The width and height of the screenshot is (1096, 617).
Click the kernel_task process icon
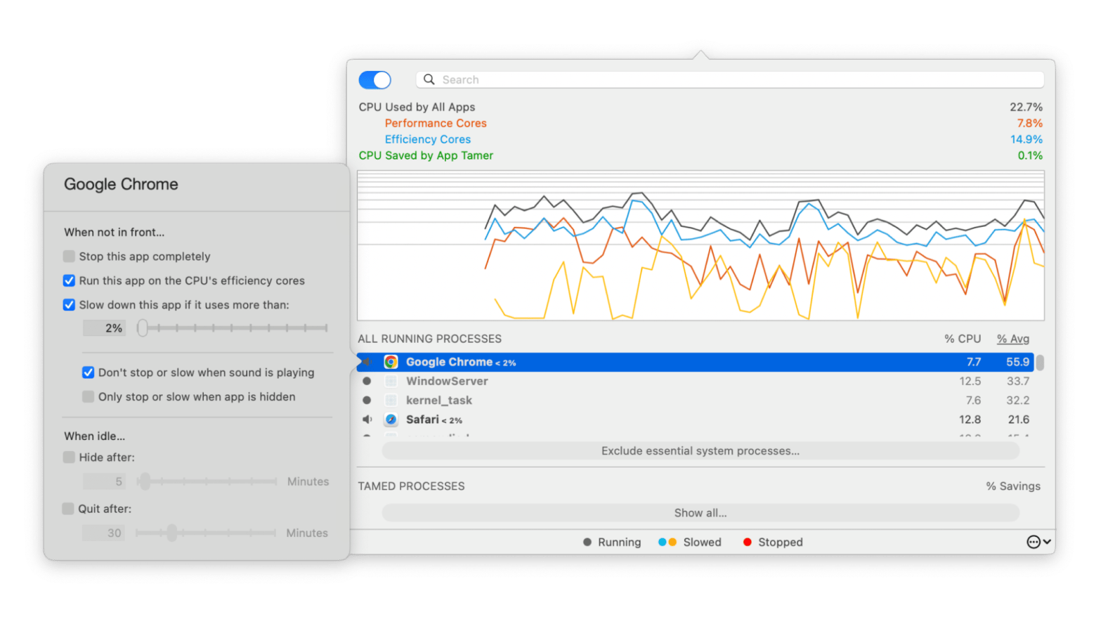391,400
